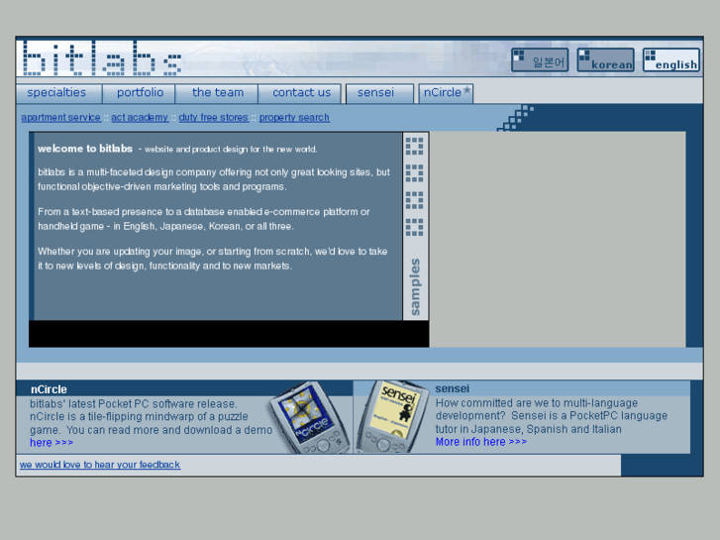Image resolution: width=720 pixels, height=540 pixels.
Task: Click the nCircle section heading
Action: click(x=49, y=389)
